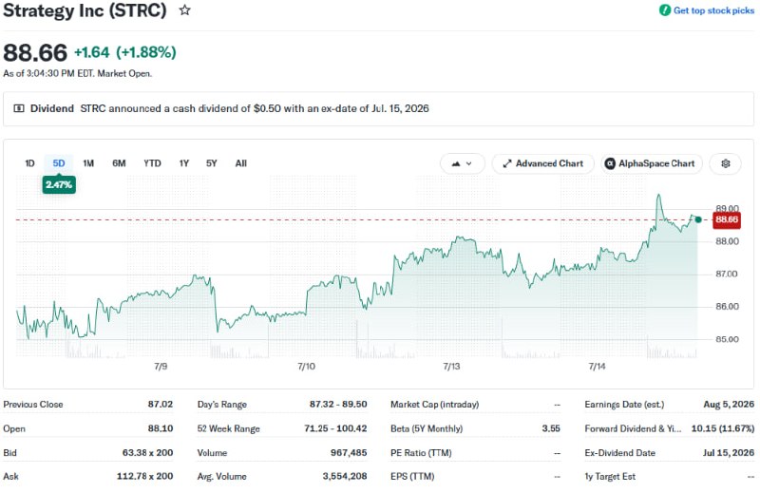Click Day's Range 87.32 - 89.50
Image resolution: width=760 pixels, height=493 pixels.
tap(338, 405)
